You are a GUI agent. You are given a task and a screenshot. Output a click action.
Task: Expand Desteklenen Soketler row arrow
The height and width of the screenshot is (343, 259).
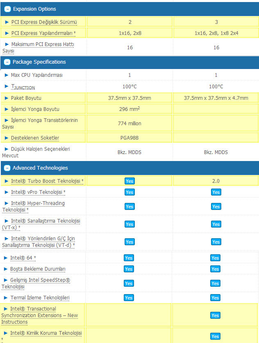(x=7, y=138)
